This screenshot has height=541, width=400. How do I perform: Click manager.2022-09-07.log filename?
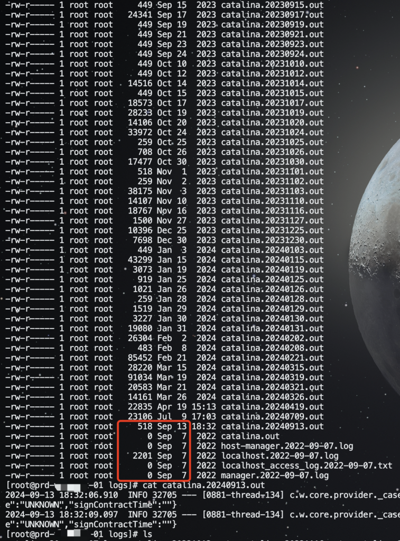pos(275,475)
